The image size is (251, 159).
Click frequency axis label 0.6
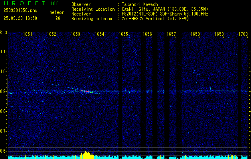pyautogui.click(x=3, y=151)
